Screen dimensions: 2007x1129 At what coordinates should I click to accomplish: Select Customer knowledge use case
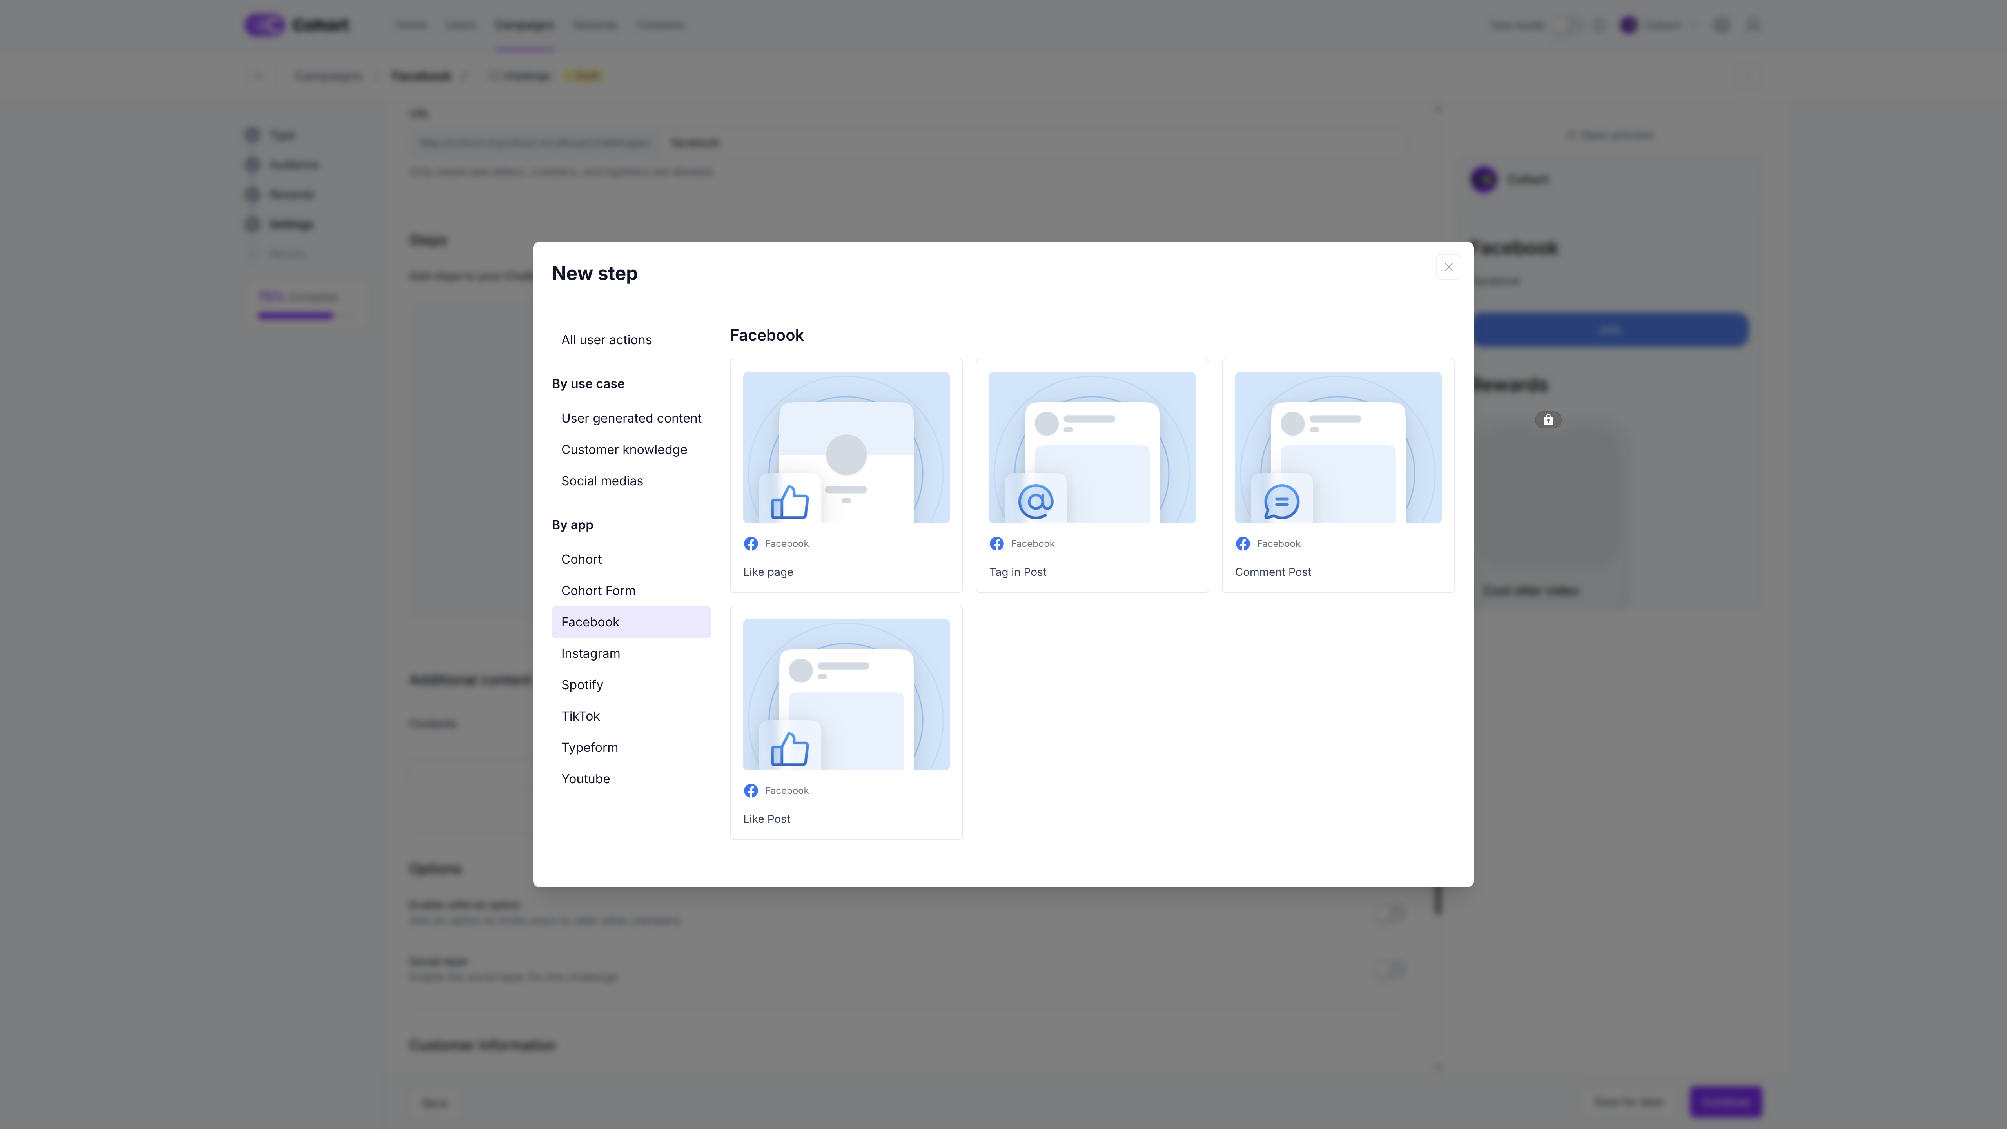coord(623,450)
